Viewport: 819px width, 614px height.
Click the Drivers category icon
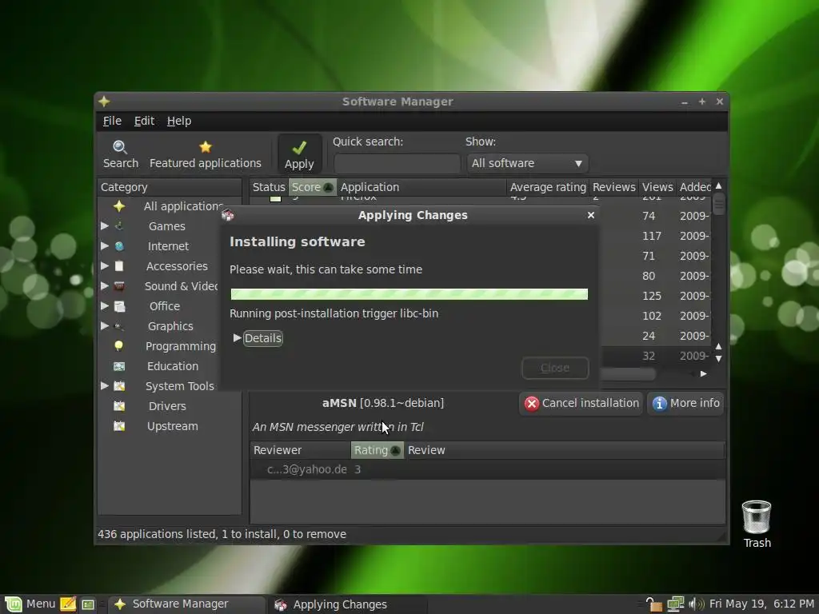click(x=119, y=406)
